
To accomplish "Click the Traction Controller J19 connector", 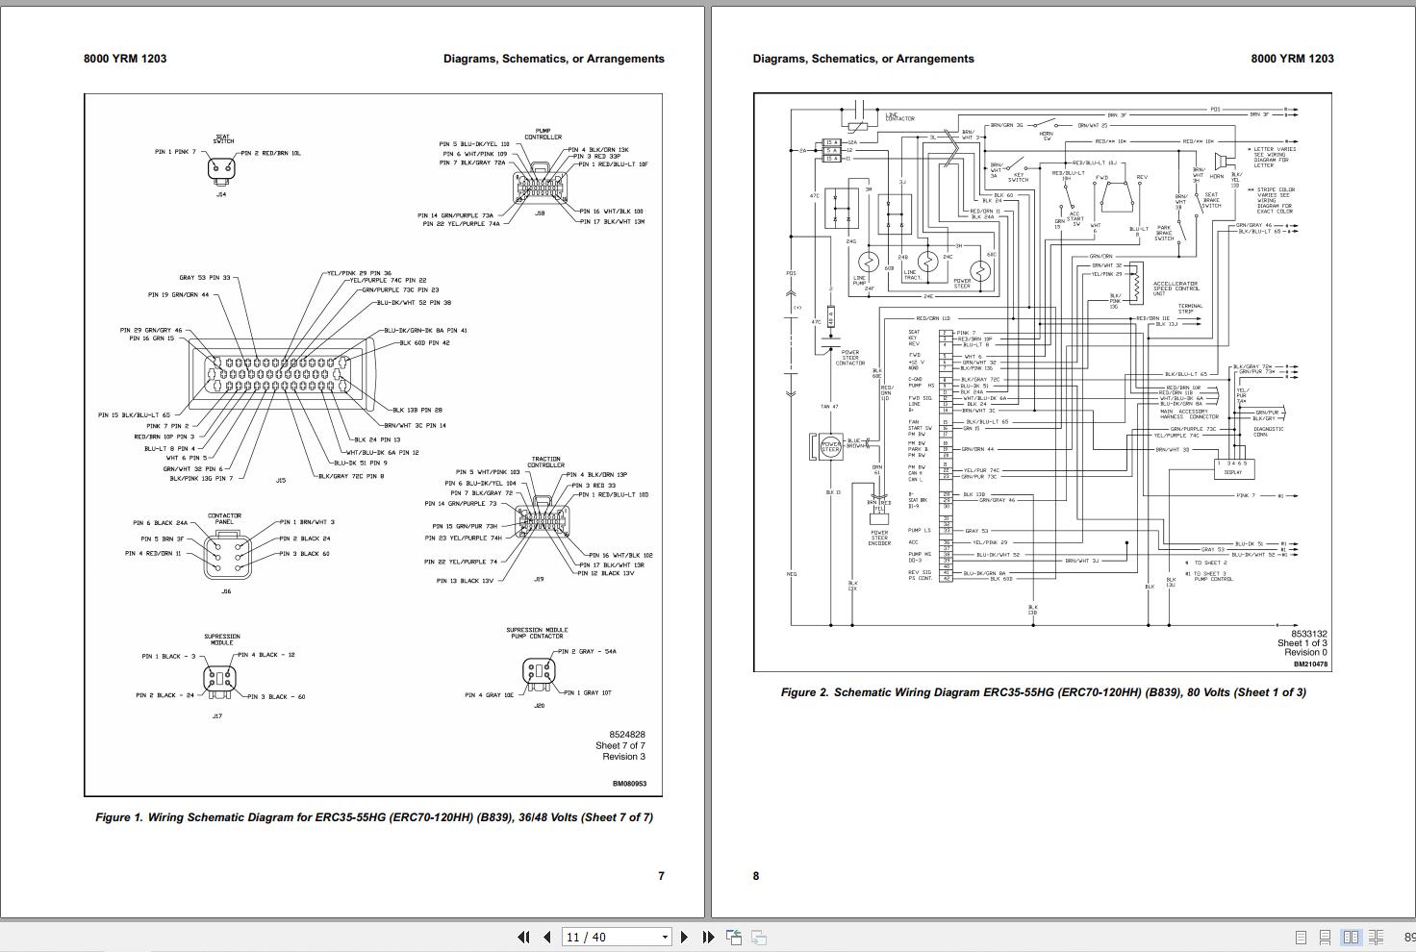I will 541,521.
